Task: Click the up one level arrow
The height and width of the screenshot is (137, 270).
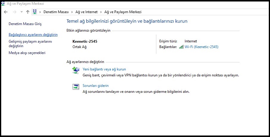Action: point(28,12)
